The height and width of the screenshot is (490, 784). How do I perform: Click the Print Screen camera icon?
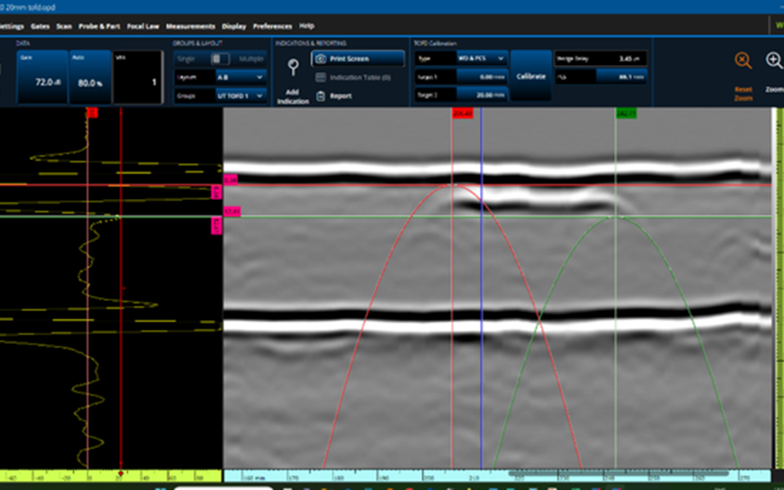click(320, 59)
